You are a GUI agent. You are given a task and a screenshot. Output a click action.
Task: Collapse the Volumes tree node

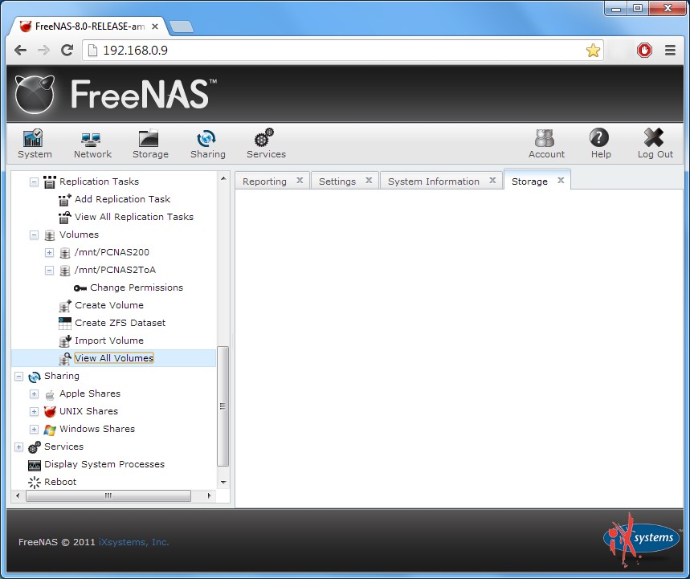coord(34,235)
